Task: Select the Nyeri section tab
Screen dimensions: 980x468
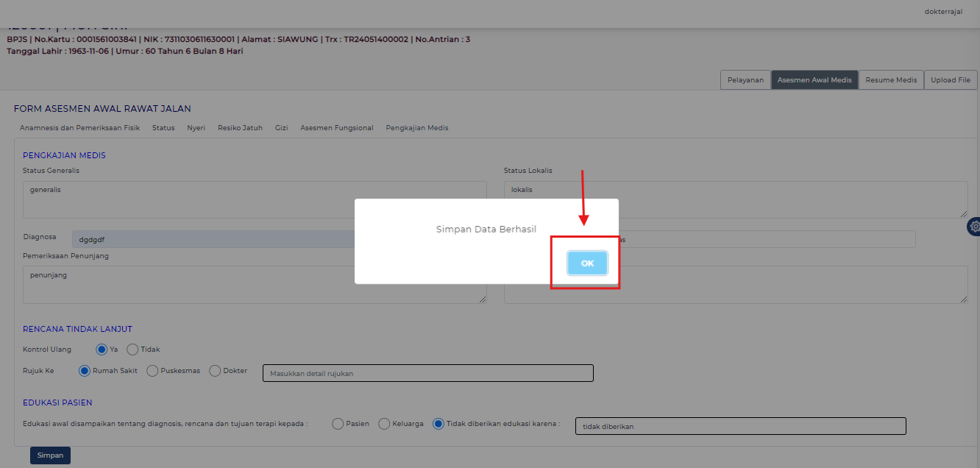Action: pos(196,128)
